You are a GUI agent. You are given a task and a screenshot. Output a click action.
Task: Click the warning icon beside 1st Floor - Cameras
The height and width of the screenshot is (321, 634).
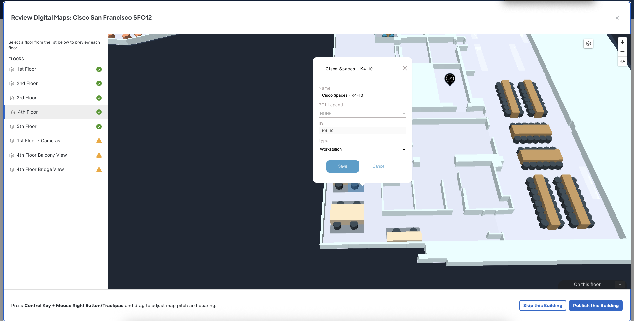pos(99,141)
